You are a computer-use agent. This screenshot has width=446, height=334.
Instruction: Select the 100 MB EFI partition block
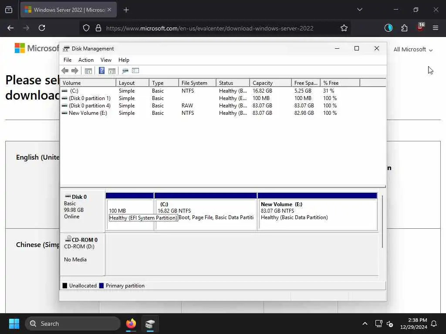130,212
